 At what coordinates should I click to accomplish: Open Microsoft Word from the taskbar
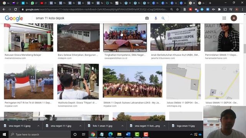coord(128,135)
